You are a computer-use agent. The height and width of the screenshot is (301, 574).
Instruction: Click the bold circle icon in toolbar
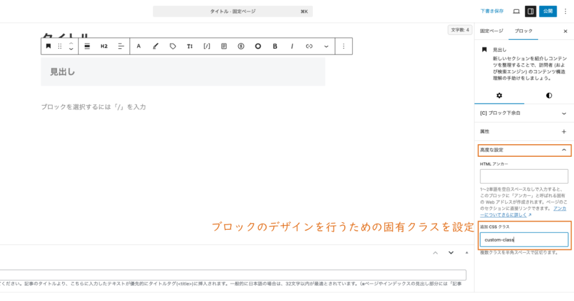(258, 46)
